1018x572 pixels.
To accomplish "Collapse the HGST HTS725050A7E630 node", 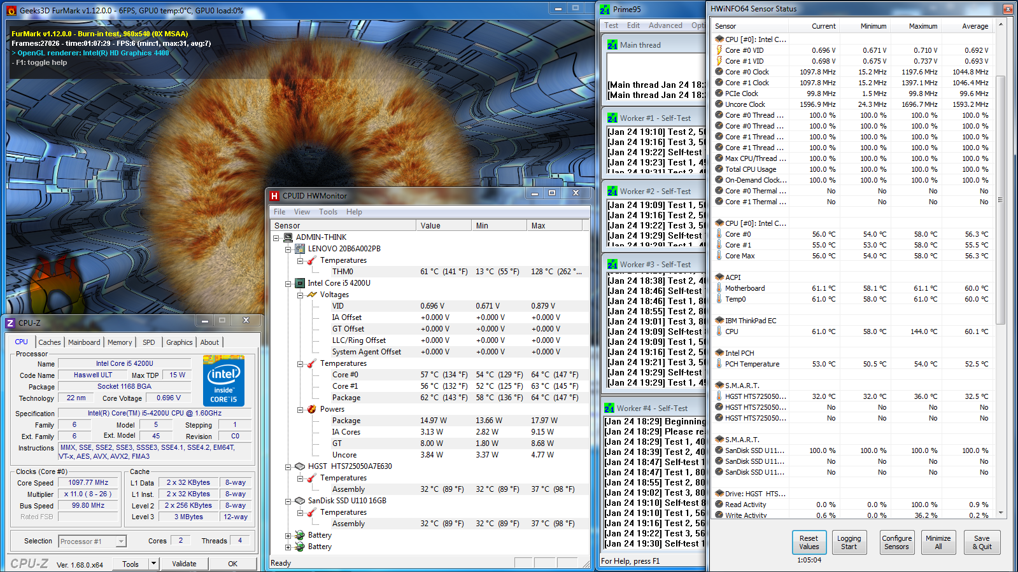I will pyautogui.click(x=288, y=467).
